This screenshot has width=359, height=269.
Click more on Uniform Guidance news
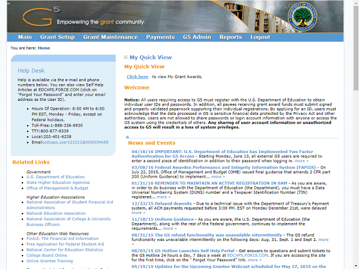(x=169, y=228)
